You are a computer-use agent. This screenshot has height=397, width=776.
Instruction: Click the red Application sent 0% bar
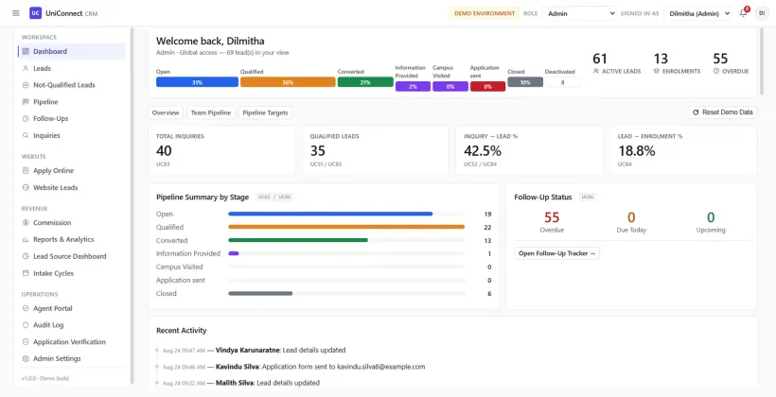pos(488,87)
